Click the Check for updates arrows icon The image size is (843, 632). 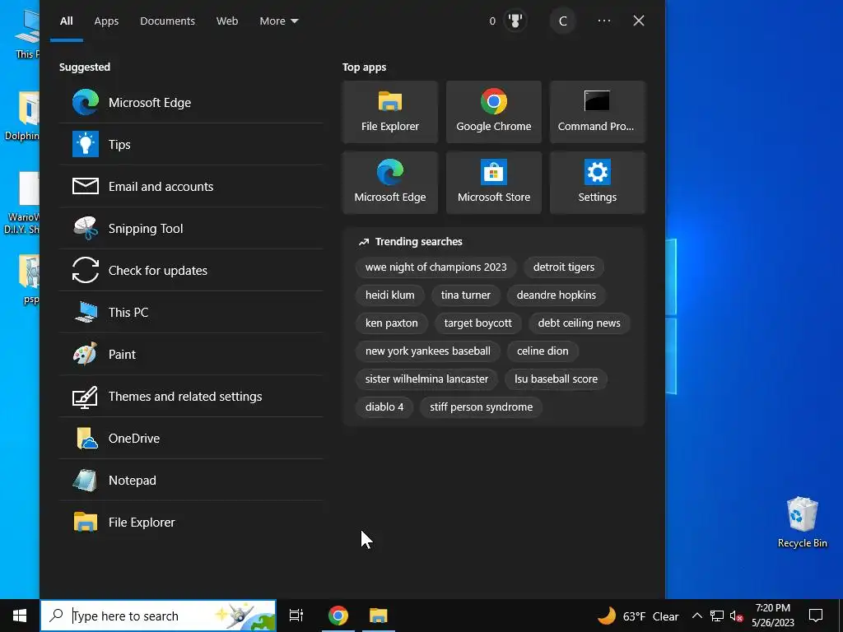coord(86,270)
